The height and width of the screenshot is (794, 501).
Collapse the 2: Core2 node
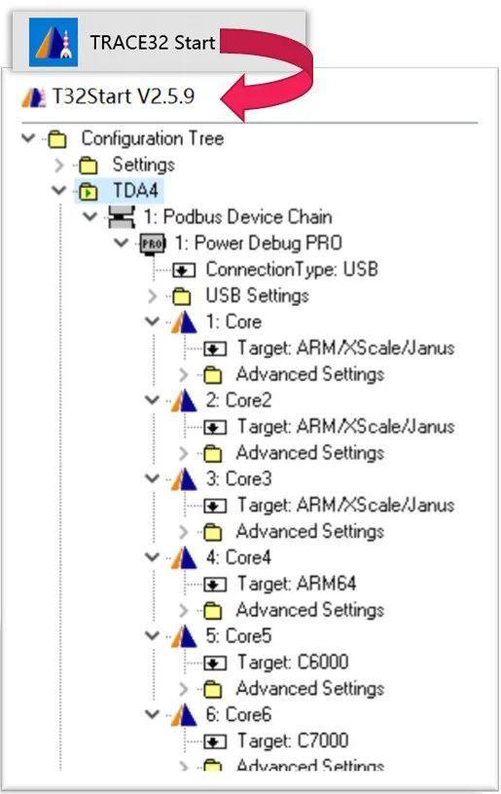click(152, 400)
